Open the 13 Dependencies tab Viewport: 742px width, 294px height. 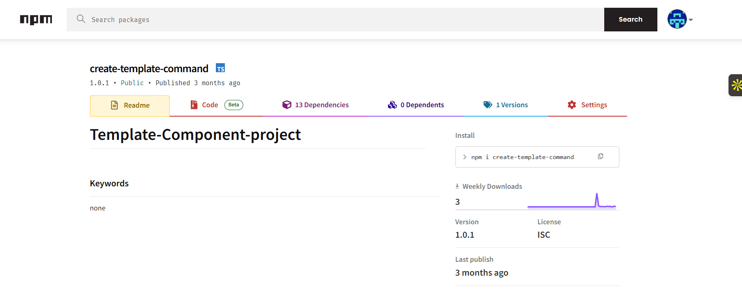(315, 105)
